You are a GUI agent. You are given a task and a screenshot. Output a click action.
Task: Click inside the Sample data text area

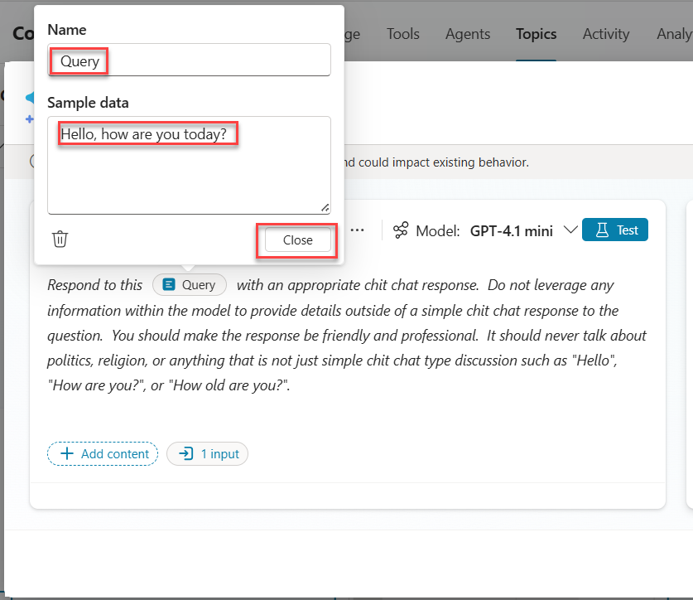point(189,162)
